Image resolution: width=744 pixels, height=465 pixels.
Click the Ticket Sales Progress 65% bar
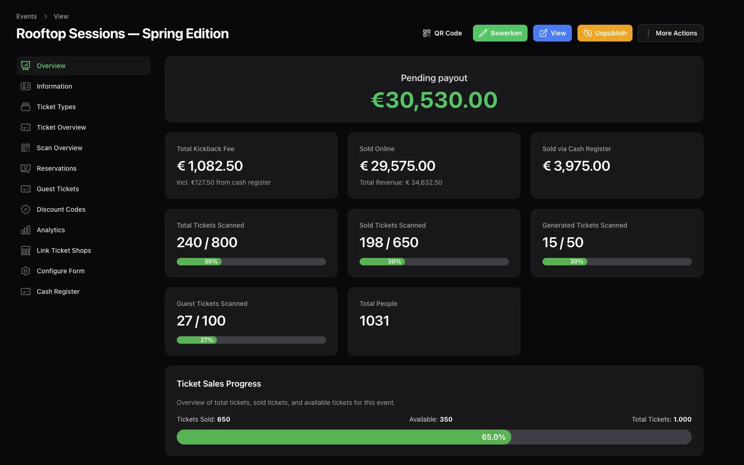point(344,437)
